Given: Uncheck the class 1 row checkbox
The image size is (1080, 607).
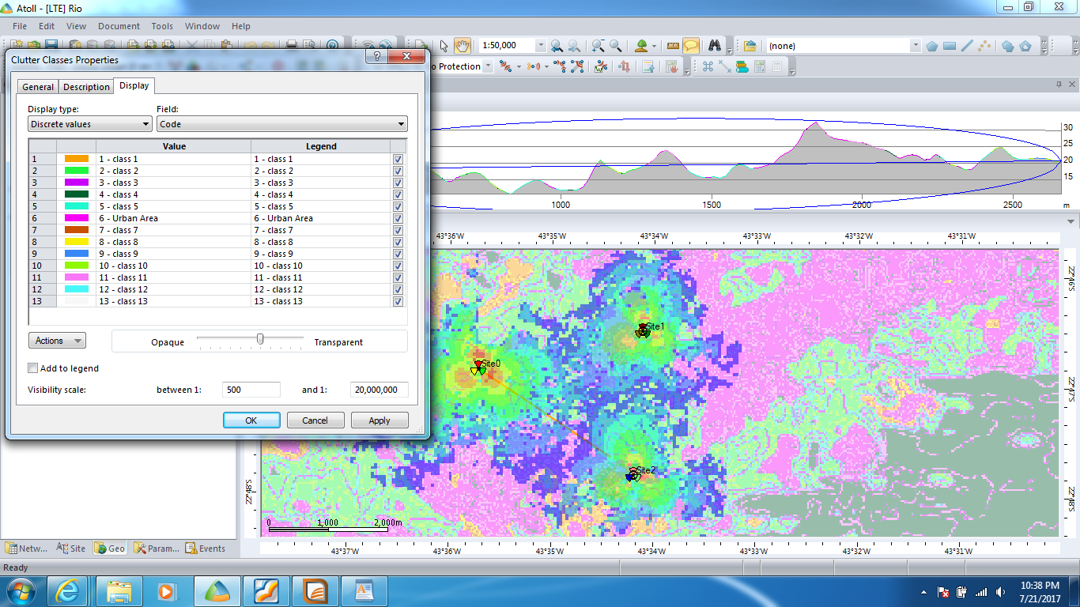Looking at the screenshot, I should coord(398,159).
